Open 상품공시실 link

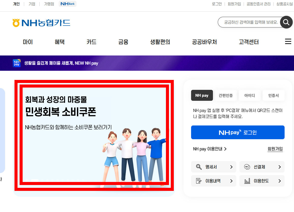pyautogui.click(x=284, y=4)
